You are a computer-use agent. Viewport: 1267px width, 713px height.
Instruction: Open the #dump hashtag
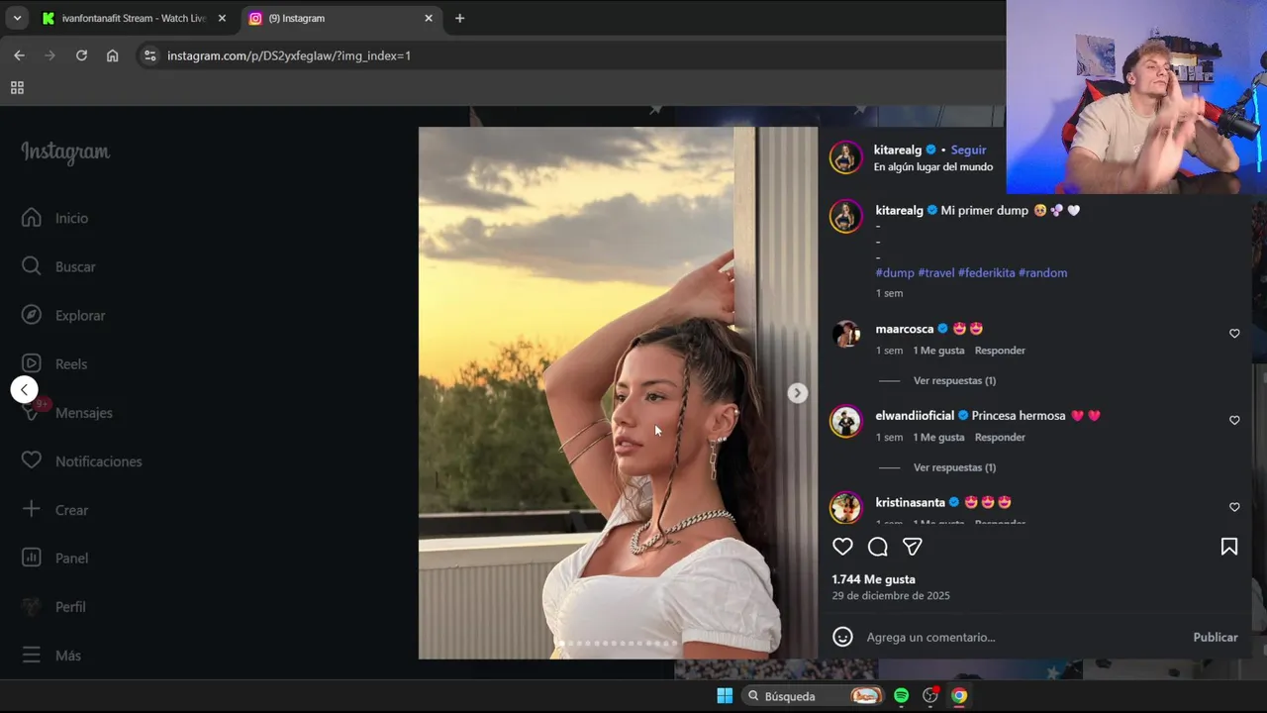(x=895, y=272)
